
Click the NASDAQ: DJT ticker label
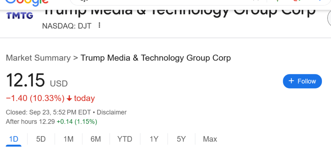tap(67, 26)
